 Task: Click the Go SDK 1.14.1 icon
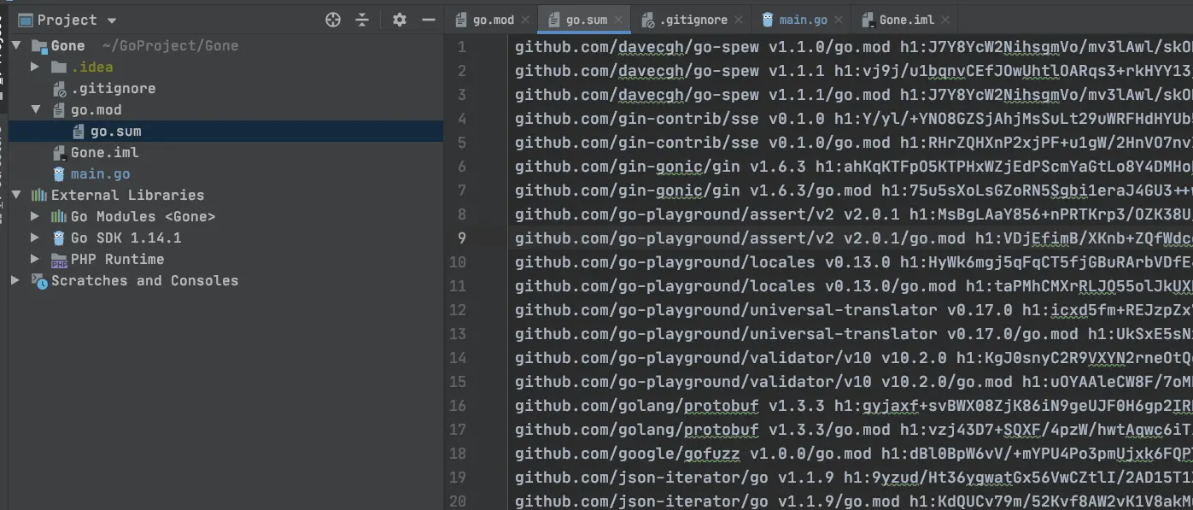(59, 238)
